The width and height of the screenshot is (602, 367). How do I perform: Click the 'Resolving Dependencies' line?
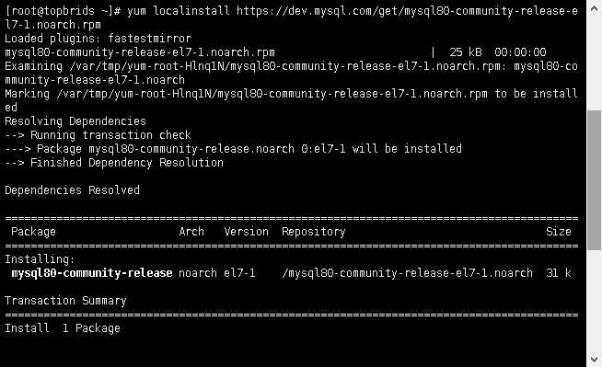coord(75,121)
